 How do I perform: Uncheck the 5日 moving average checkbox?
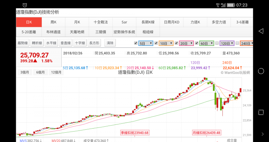(136, 43)
